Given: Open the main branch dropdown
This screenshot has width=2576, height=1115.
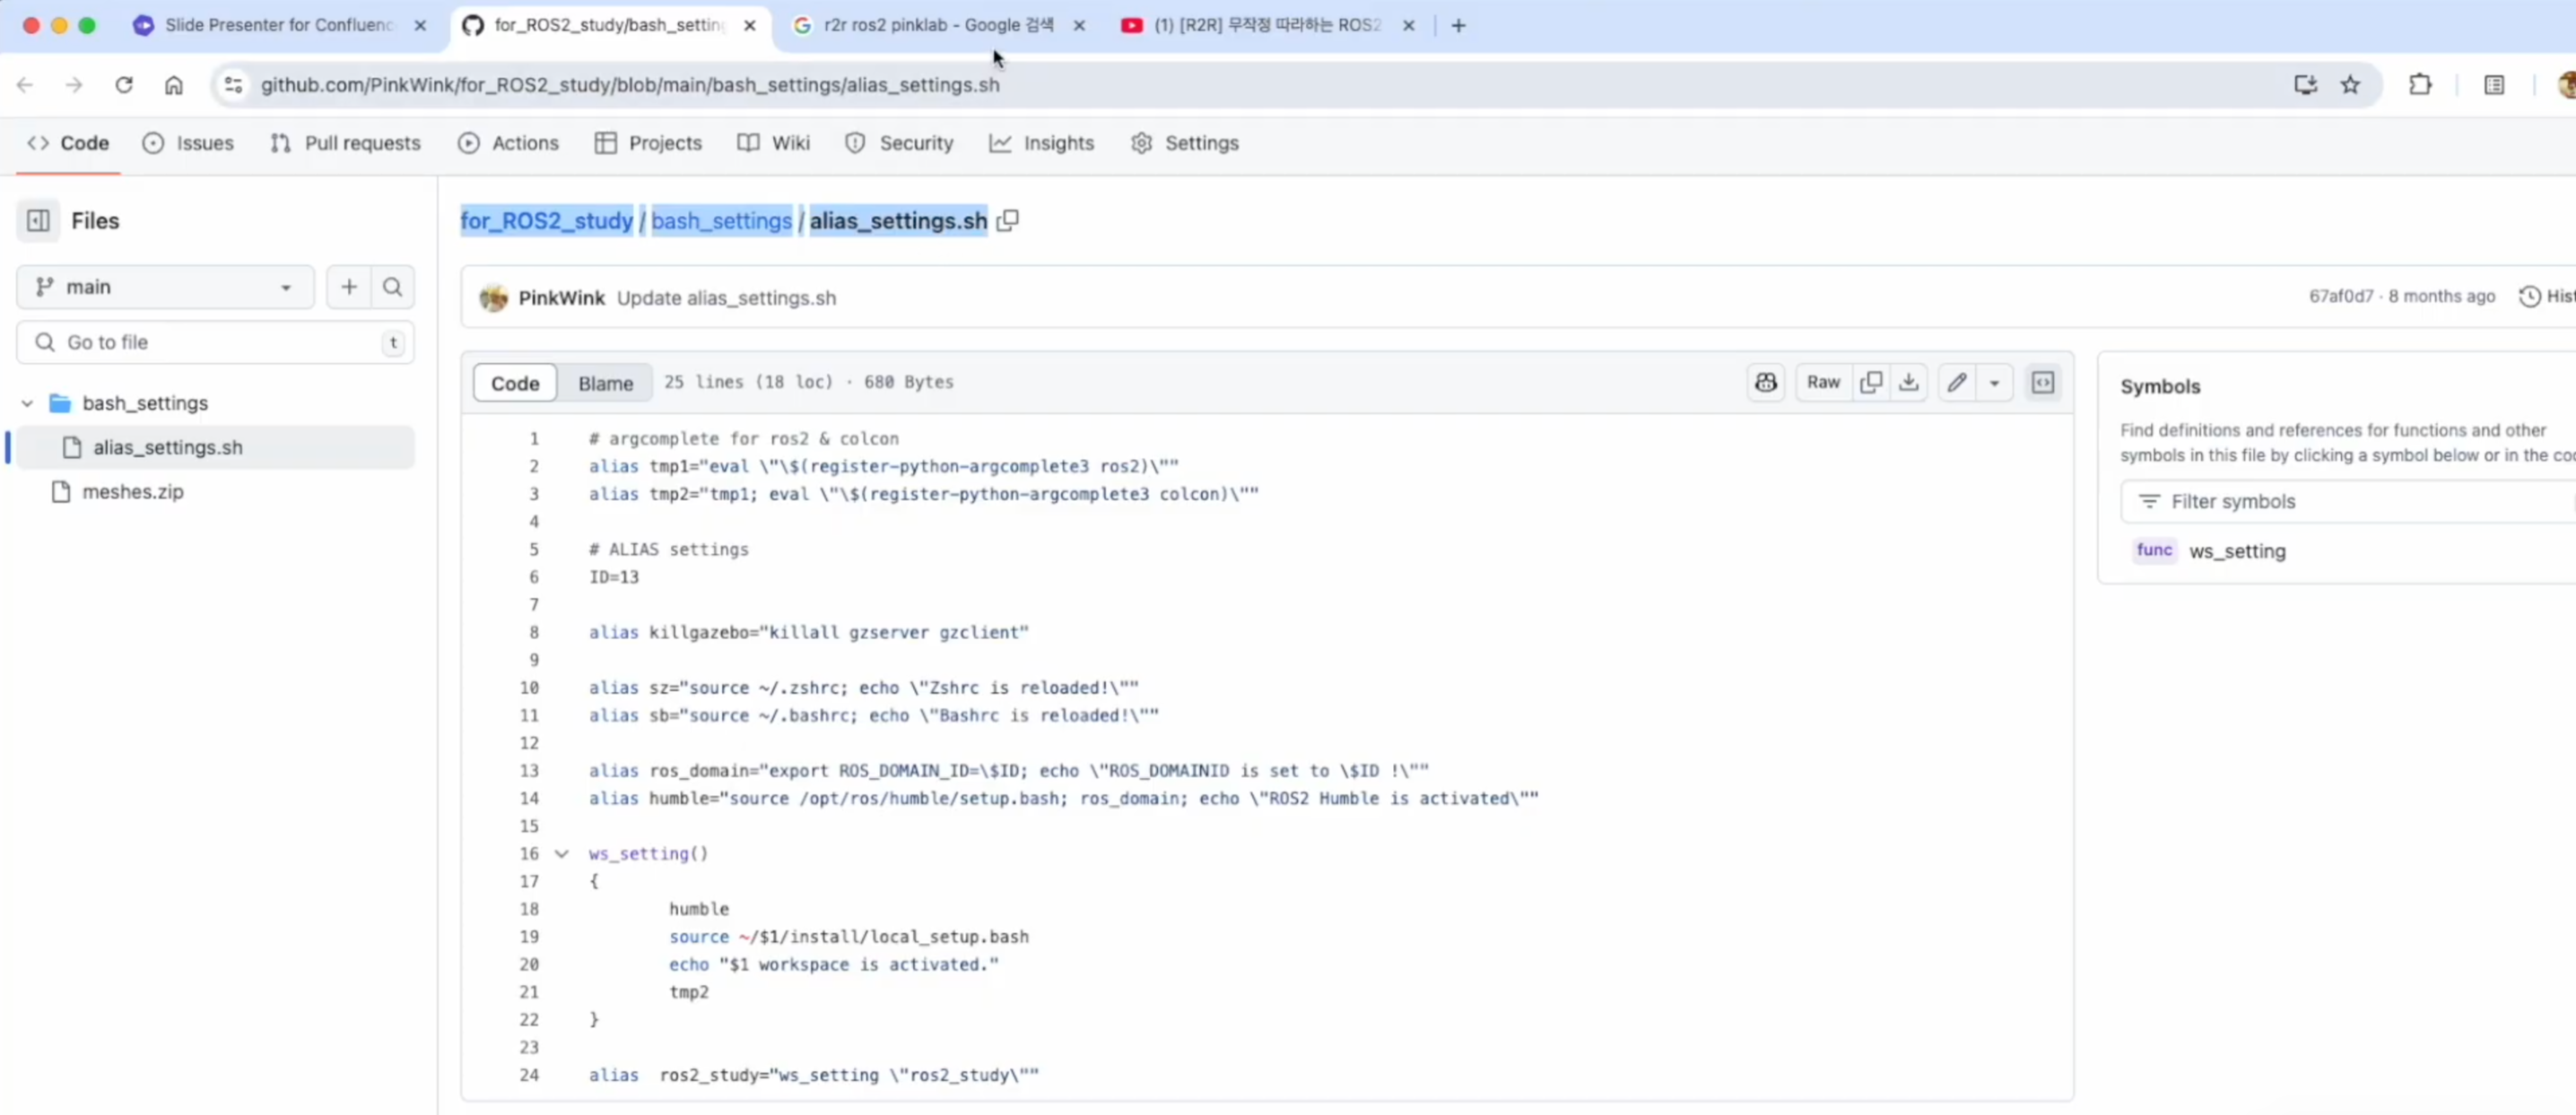Looking at the screenshot, I should click(165, 288).
